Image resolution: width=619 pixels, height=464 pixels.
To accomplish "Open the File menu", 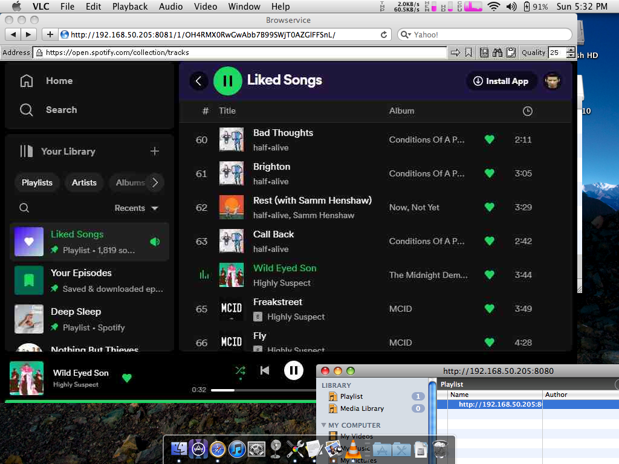I will (x=68, y=6).
